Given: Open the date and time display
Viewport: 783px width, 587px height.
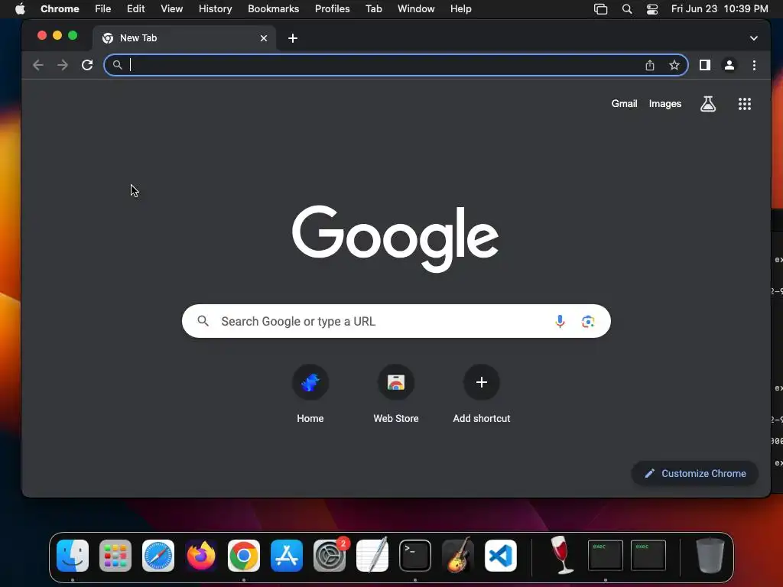Looking at the screenshot, I should [x=720, y=8].
